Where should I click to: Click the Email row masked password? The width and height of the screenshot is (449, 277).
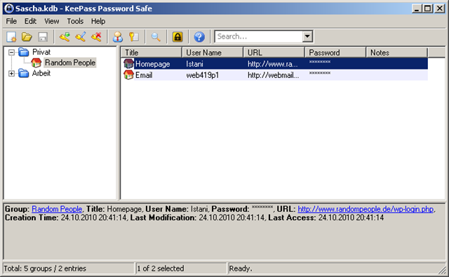coord(320,74)
